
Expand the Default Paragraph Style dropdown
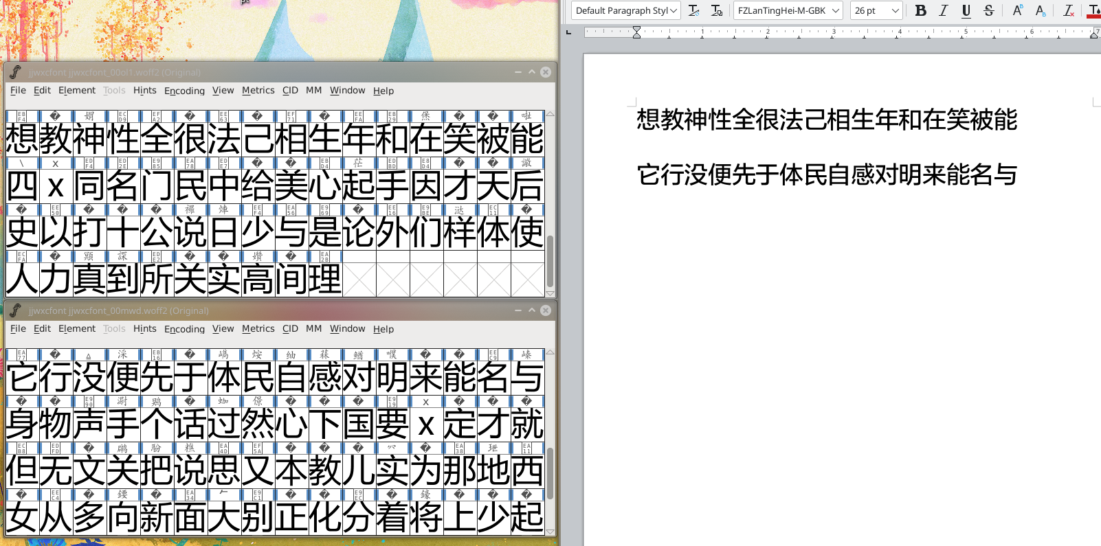pyautogui.click(x=674, y=10)
